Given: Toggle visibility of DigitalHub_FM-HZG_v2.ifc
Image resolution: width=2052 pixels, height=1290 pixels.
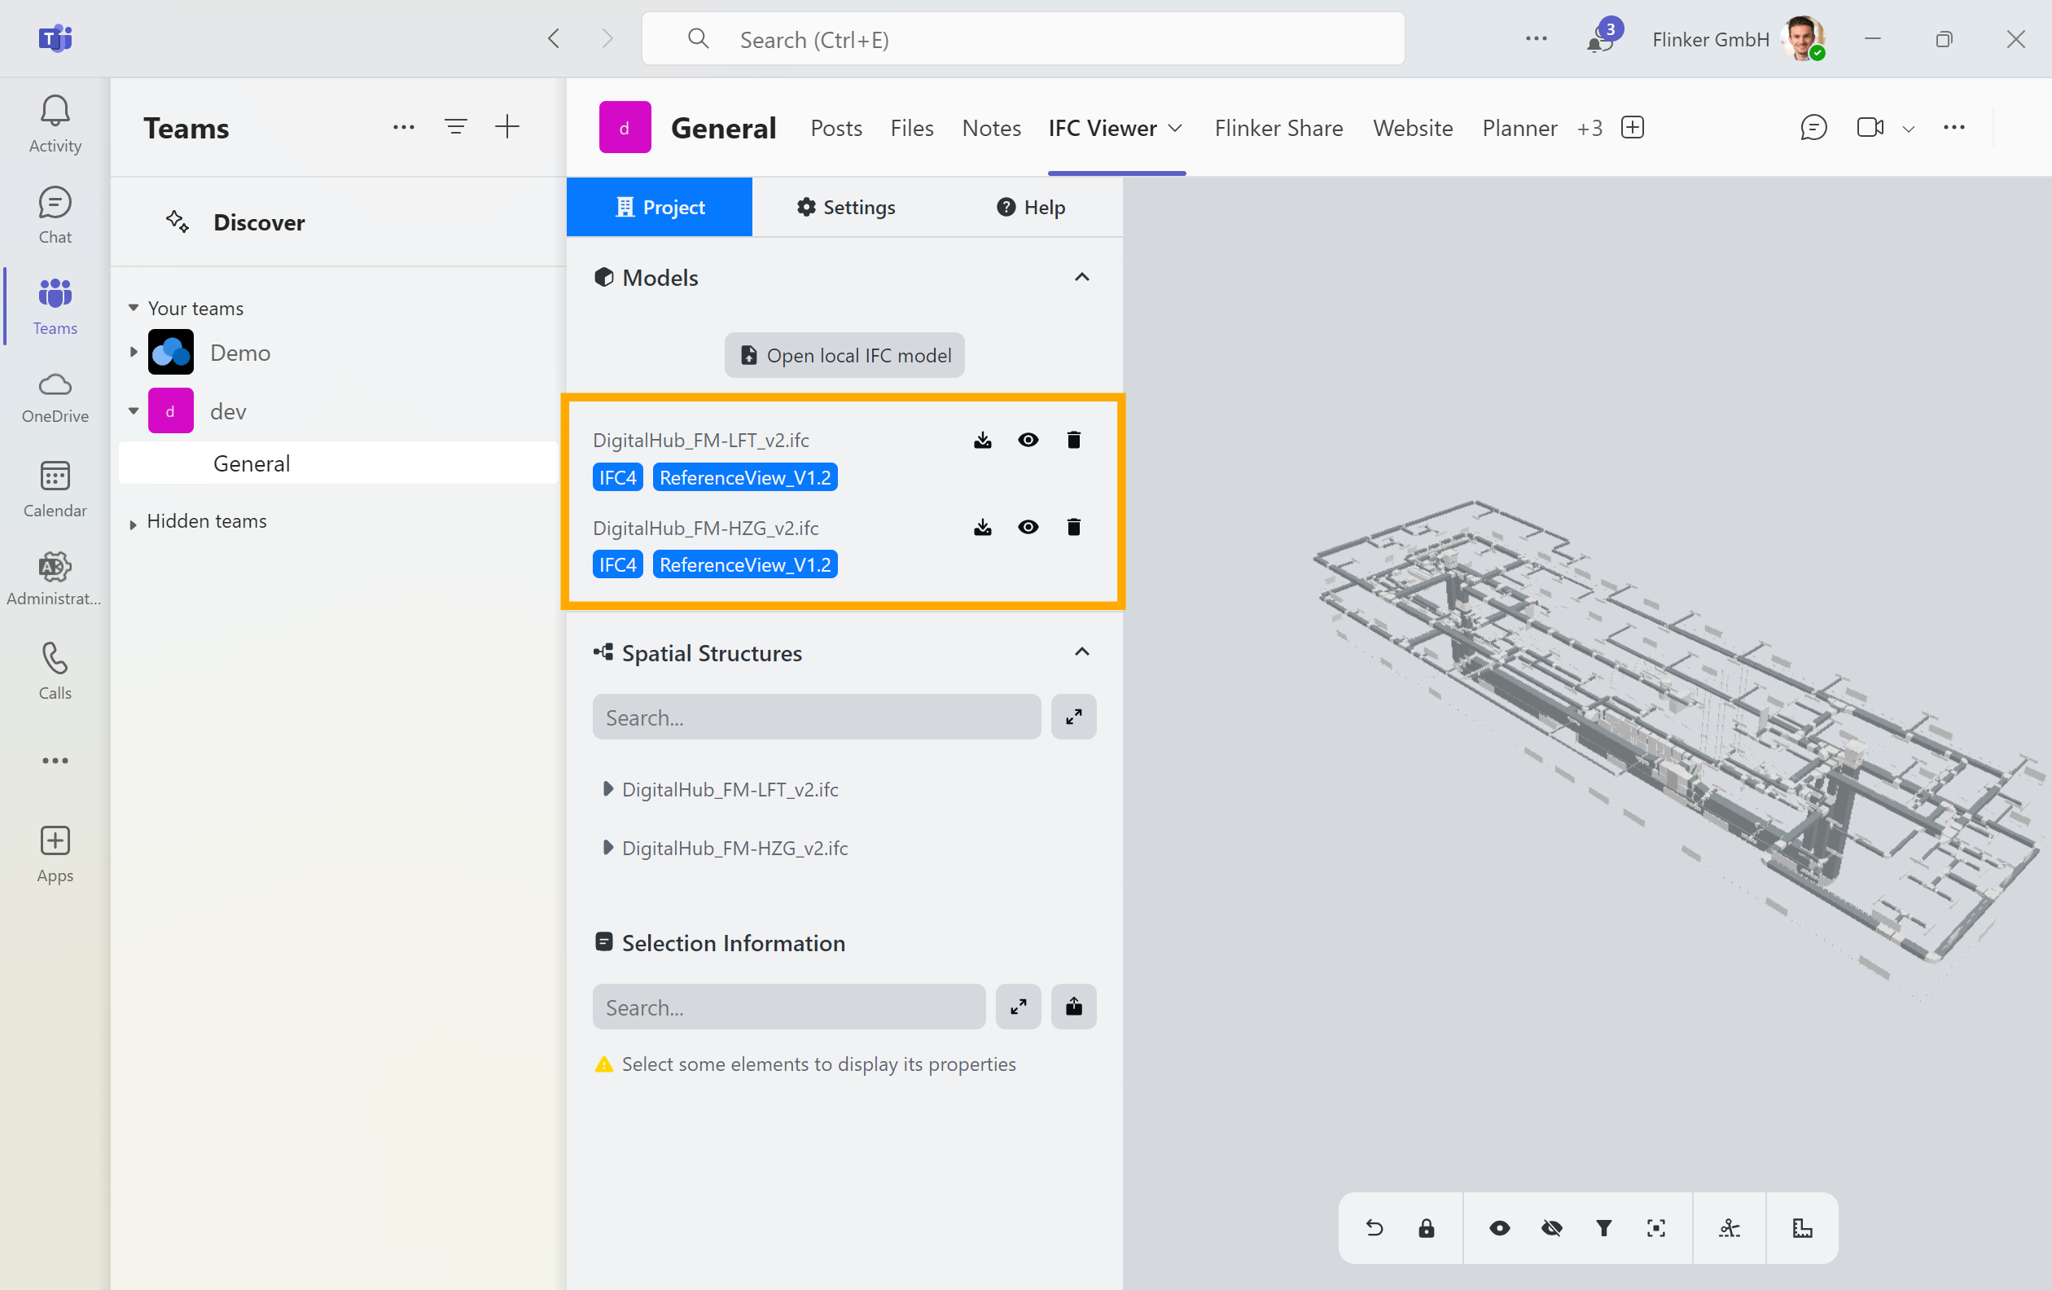Looking at the screenshot, I should 1027,528.
